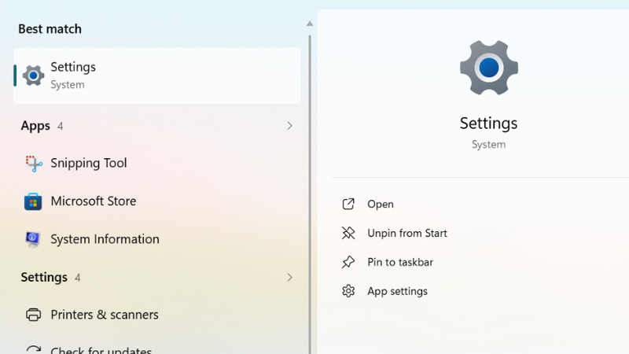This screenshot has width=629, height=354.
Task: Expand the Apps category chevron
Action: pyautogui.click(x=289, y=126)
